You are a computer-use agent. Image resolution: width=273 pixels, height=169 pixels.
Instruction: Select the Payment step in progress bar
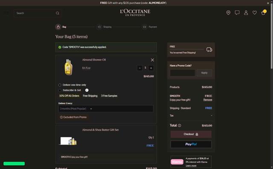click(149, 27)
